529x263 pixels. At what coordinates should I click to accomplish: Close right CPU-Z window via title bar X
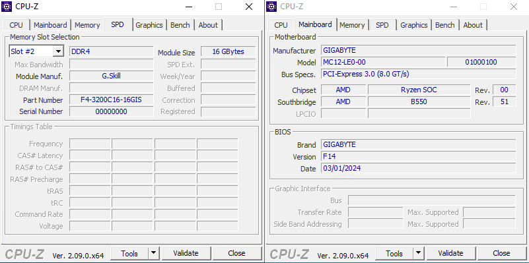[514, 7]
